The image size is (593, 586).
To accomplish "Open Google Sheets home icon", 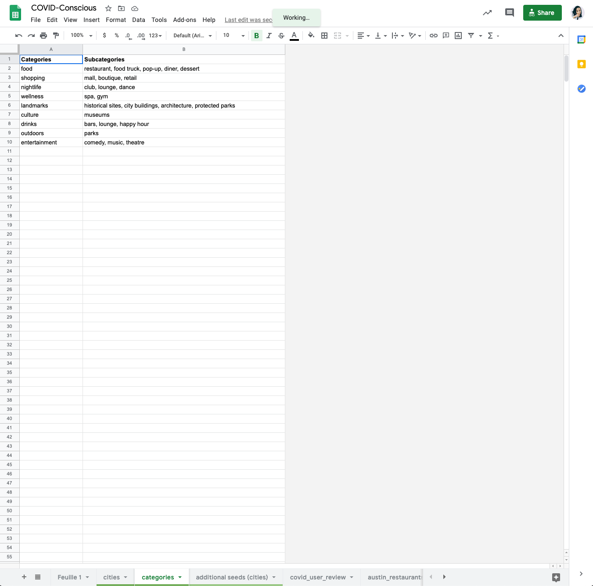I will click(x=15, y=13).
